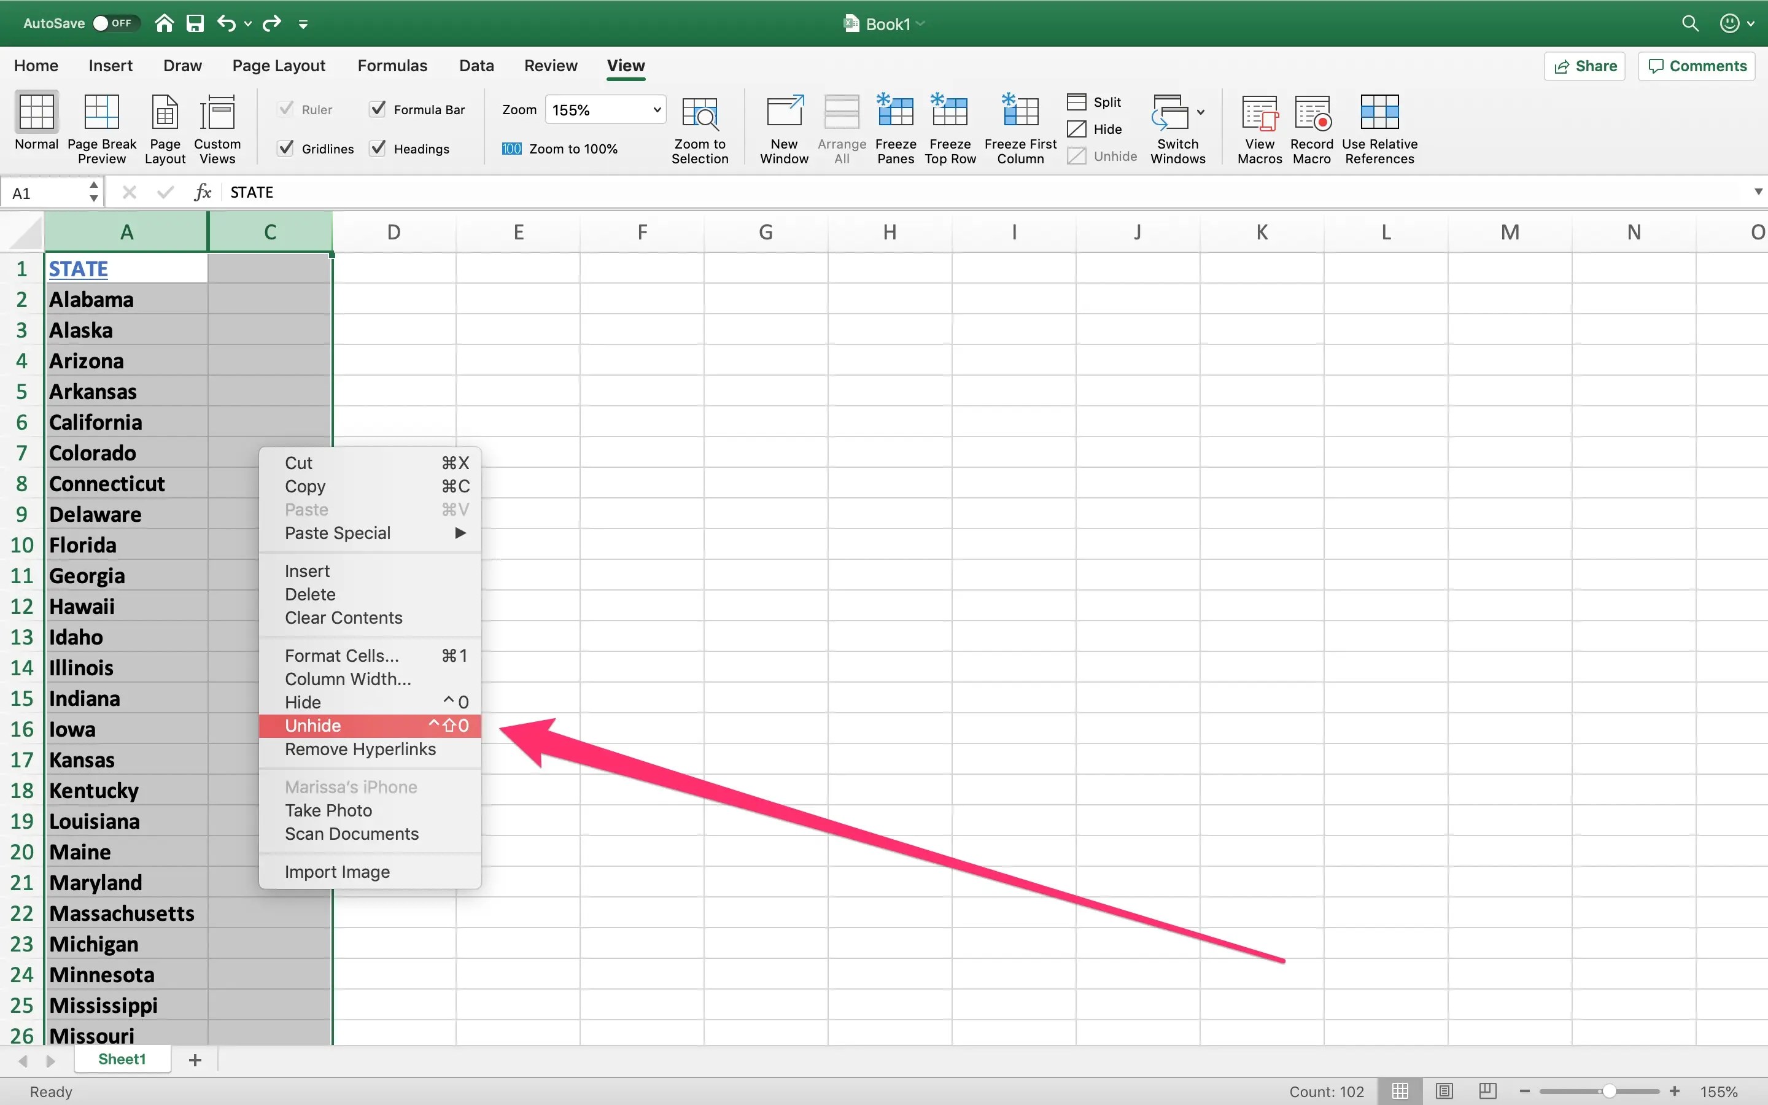Screen dimensions: 1768x1105
Task: Enable Split view
Action: click(x=1095, y=101)
